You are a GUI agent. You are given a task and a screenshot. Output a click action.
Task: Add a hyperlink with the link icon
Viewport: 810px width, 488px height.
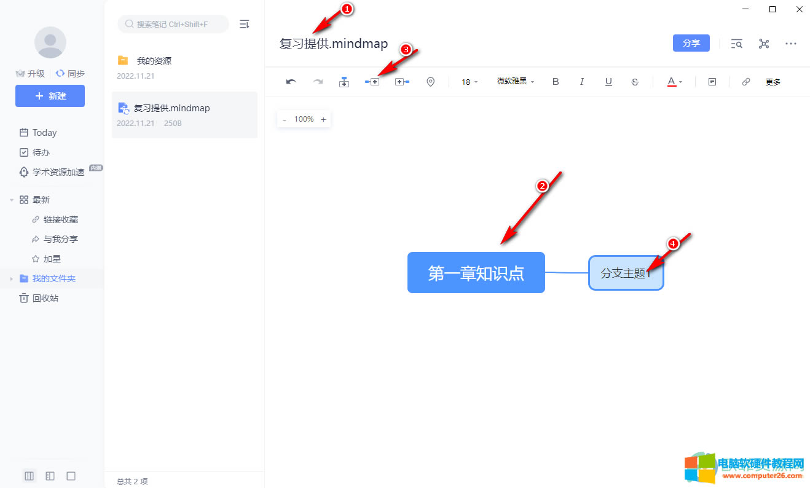[x=746, y=82]
